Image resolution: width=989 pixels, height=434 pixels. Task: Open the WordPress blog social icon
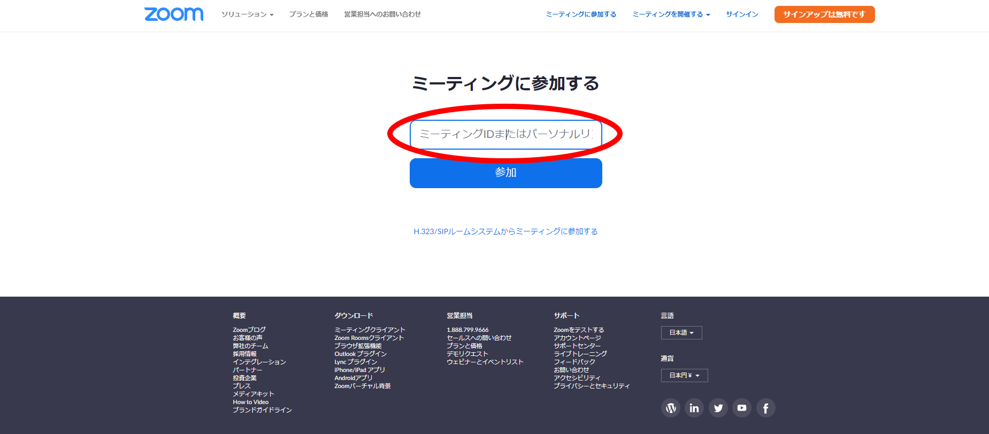pos(671,408)
